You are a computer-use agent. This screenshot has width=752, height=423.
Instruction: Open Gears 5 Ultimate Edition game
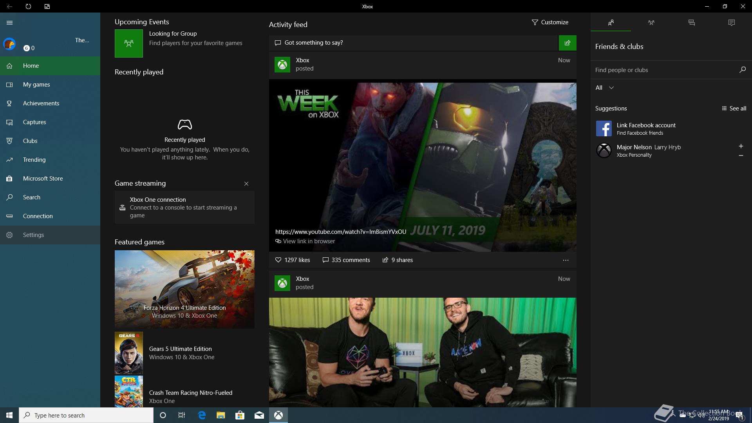click(184, 353)
